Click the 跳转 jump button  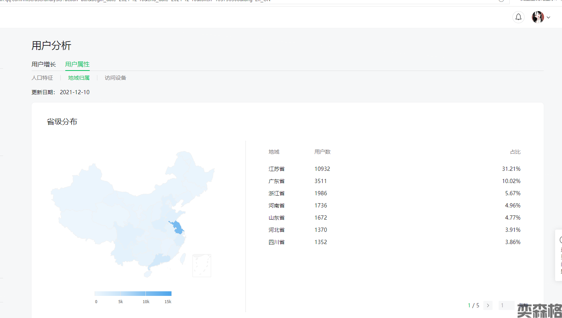click(523, 305)
